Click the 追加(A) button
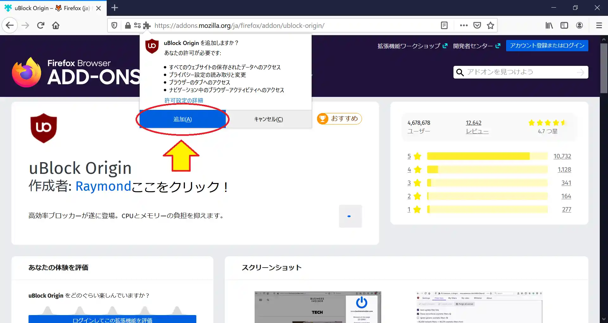 tap(183, 119)
